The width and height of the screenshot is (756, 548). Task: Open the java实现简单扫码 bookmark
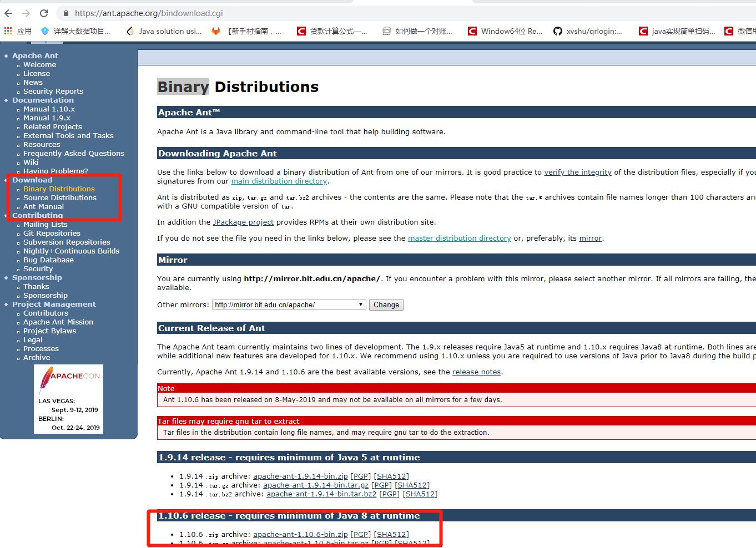point(677,31)
